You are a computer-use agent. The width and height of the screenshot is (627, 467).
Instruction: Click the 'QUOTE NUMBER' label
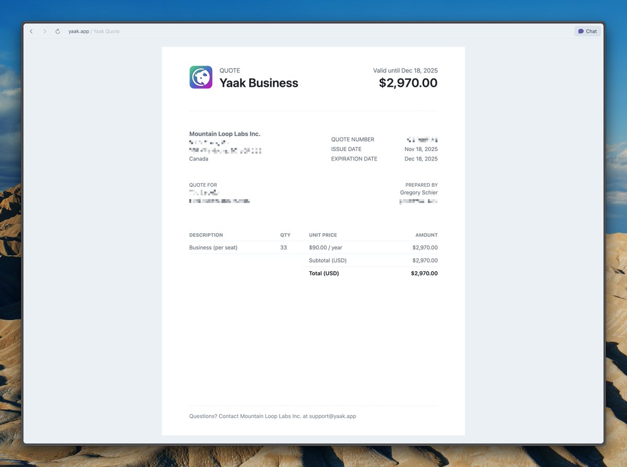point(353,140)
